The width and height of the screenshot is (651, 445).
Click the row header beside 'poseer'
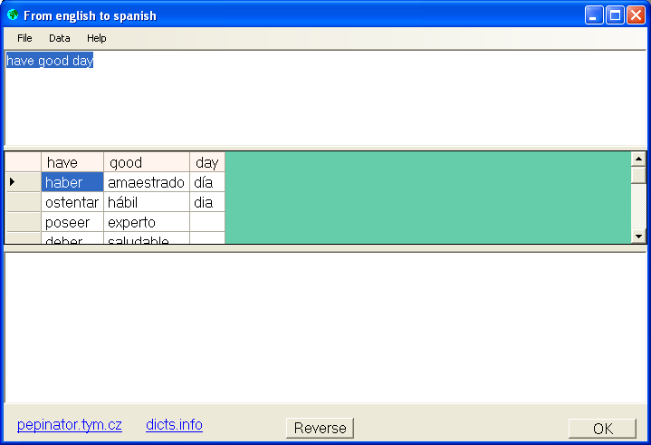pyautogui.click(x=24, y=222)
